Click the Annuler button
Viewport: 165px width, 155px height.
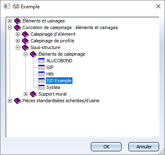[144, 147]
